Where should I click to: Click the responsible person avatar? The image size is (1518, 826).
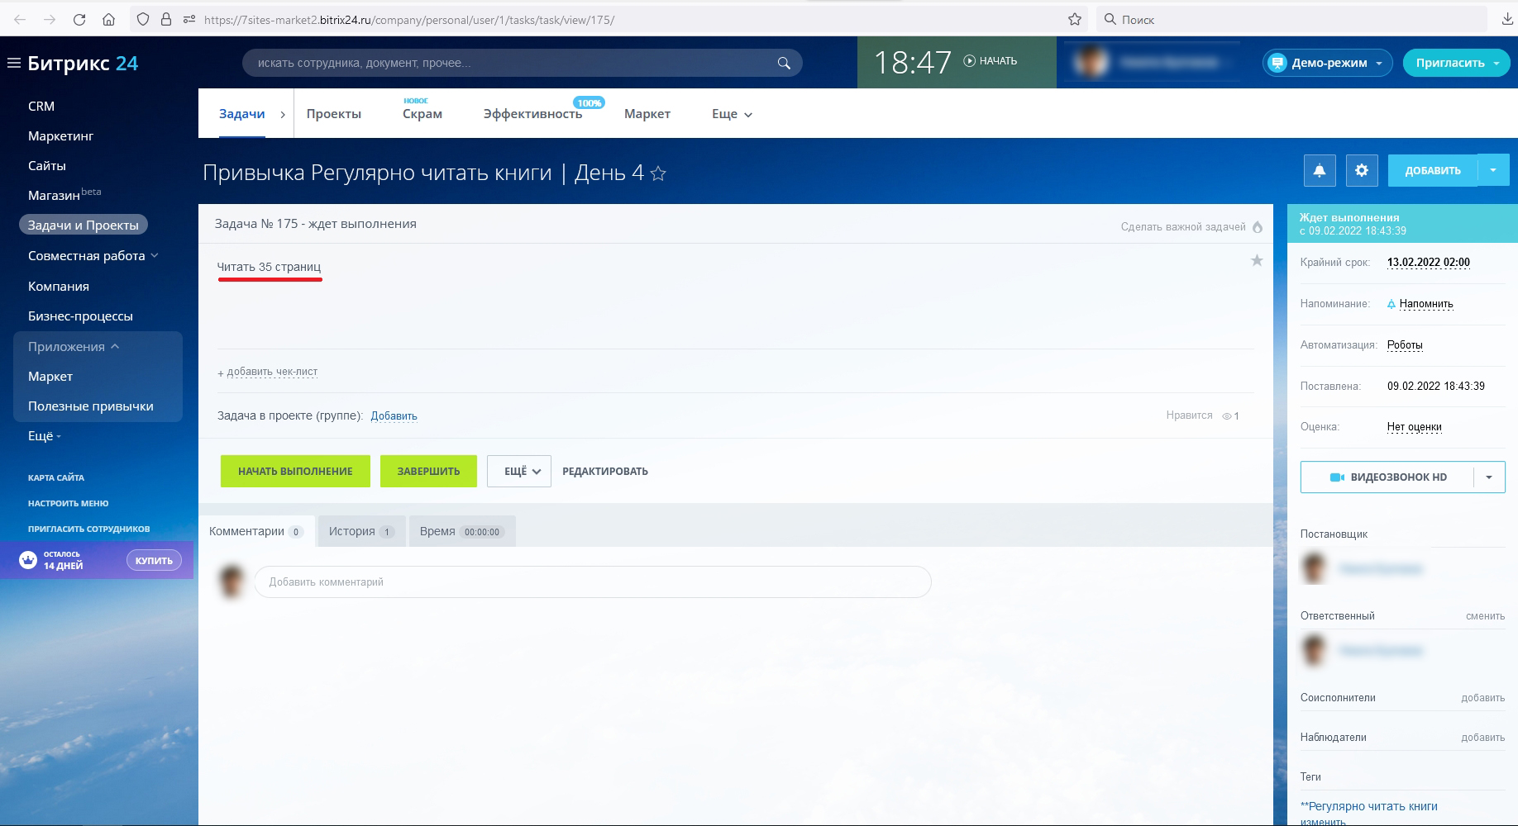click(1314, 650)
